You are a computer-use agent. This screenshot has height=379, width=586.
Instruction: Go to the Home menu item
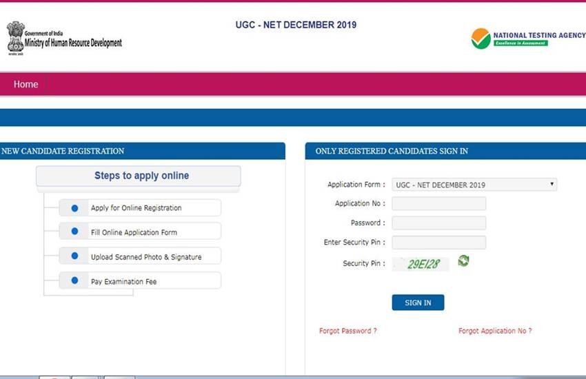[26, 84]
